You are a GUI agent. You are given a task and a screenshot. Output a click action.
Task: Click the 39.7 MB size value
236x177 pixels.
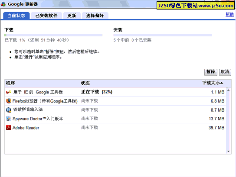point(216,128)
